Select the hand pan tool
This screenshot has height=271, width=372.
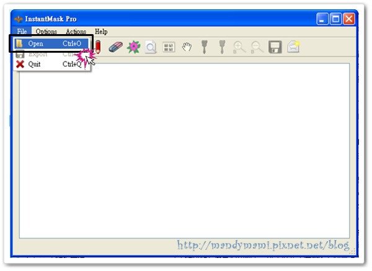coord(187,47)
